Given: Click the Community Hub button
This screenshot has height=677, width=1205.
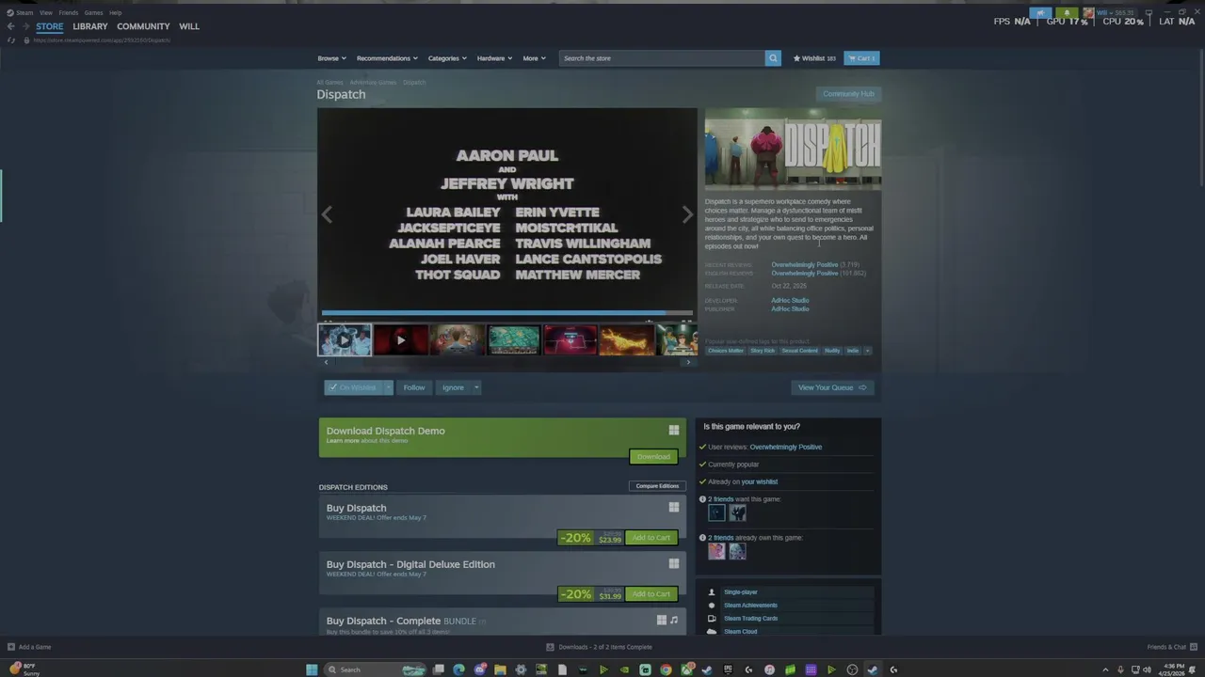Looking at the screenshot, I should coord(848,94).
